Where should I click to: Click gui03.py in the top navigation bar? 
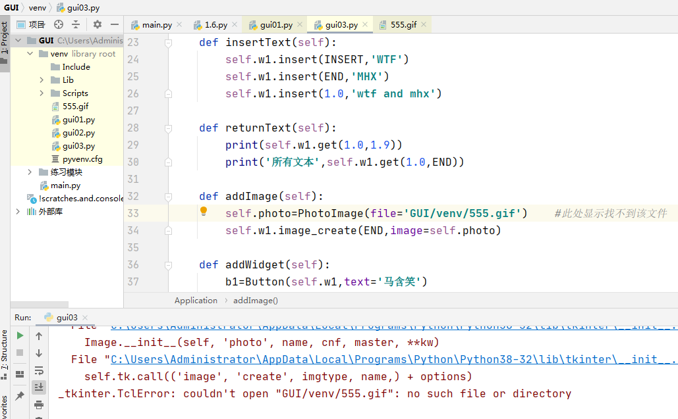(x=78, y=8)
